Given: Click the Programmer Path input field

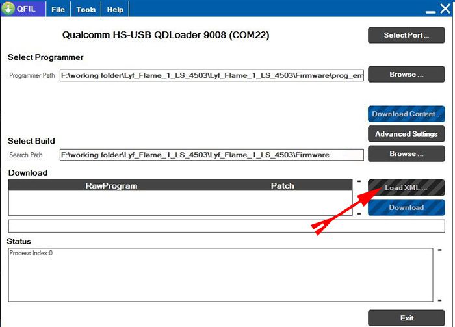Looking at the screenshot, I should pyautogui.click(x=211, y=75).
